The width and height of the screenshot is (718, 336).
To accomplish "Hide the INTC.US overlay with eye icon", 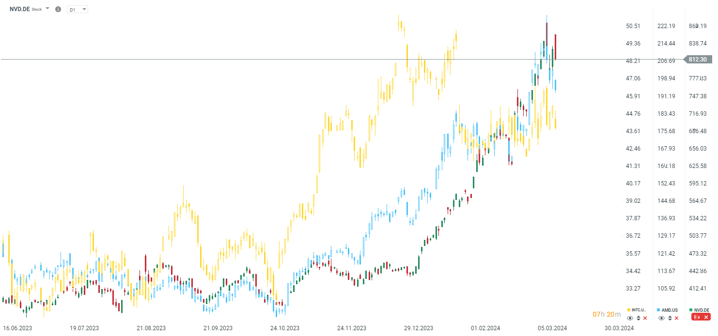I will point(630,318).
